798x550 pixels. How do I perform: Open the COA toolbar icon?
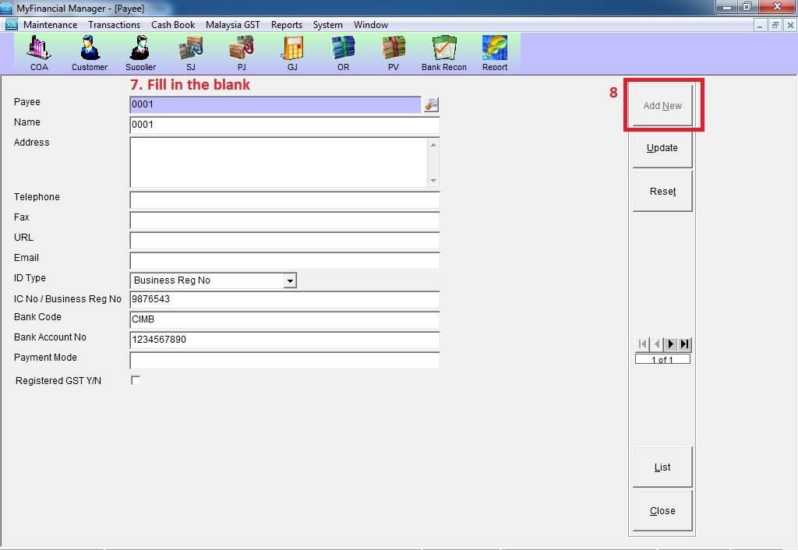pyautogui.click(x=39, y=51)
